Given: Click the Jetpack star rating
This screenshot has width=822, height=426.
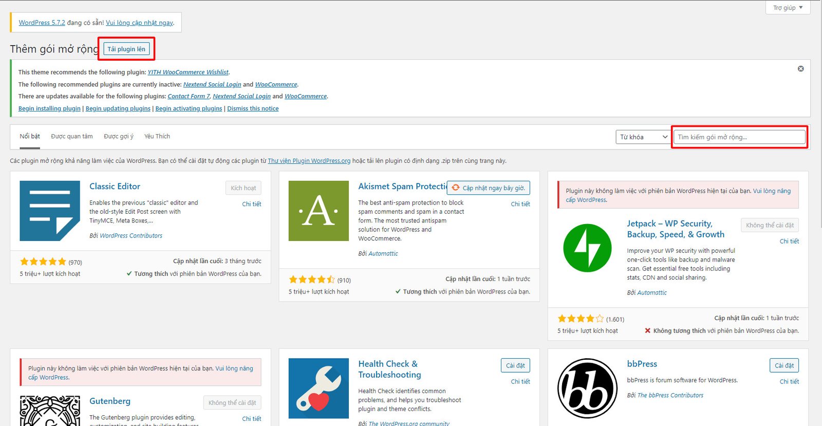Looking at the screenshot, I should click(x=581, y=319).
